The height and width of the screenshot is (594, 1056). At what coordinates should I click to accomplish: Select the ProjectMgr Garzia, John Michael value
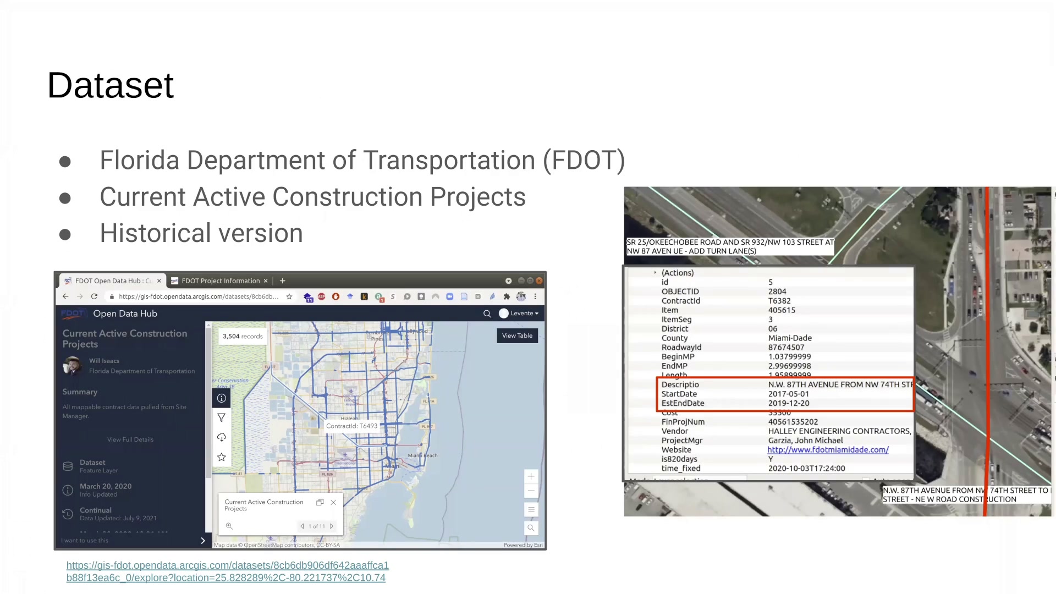[805, 441]
